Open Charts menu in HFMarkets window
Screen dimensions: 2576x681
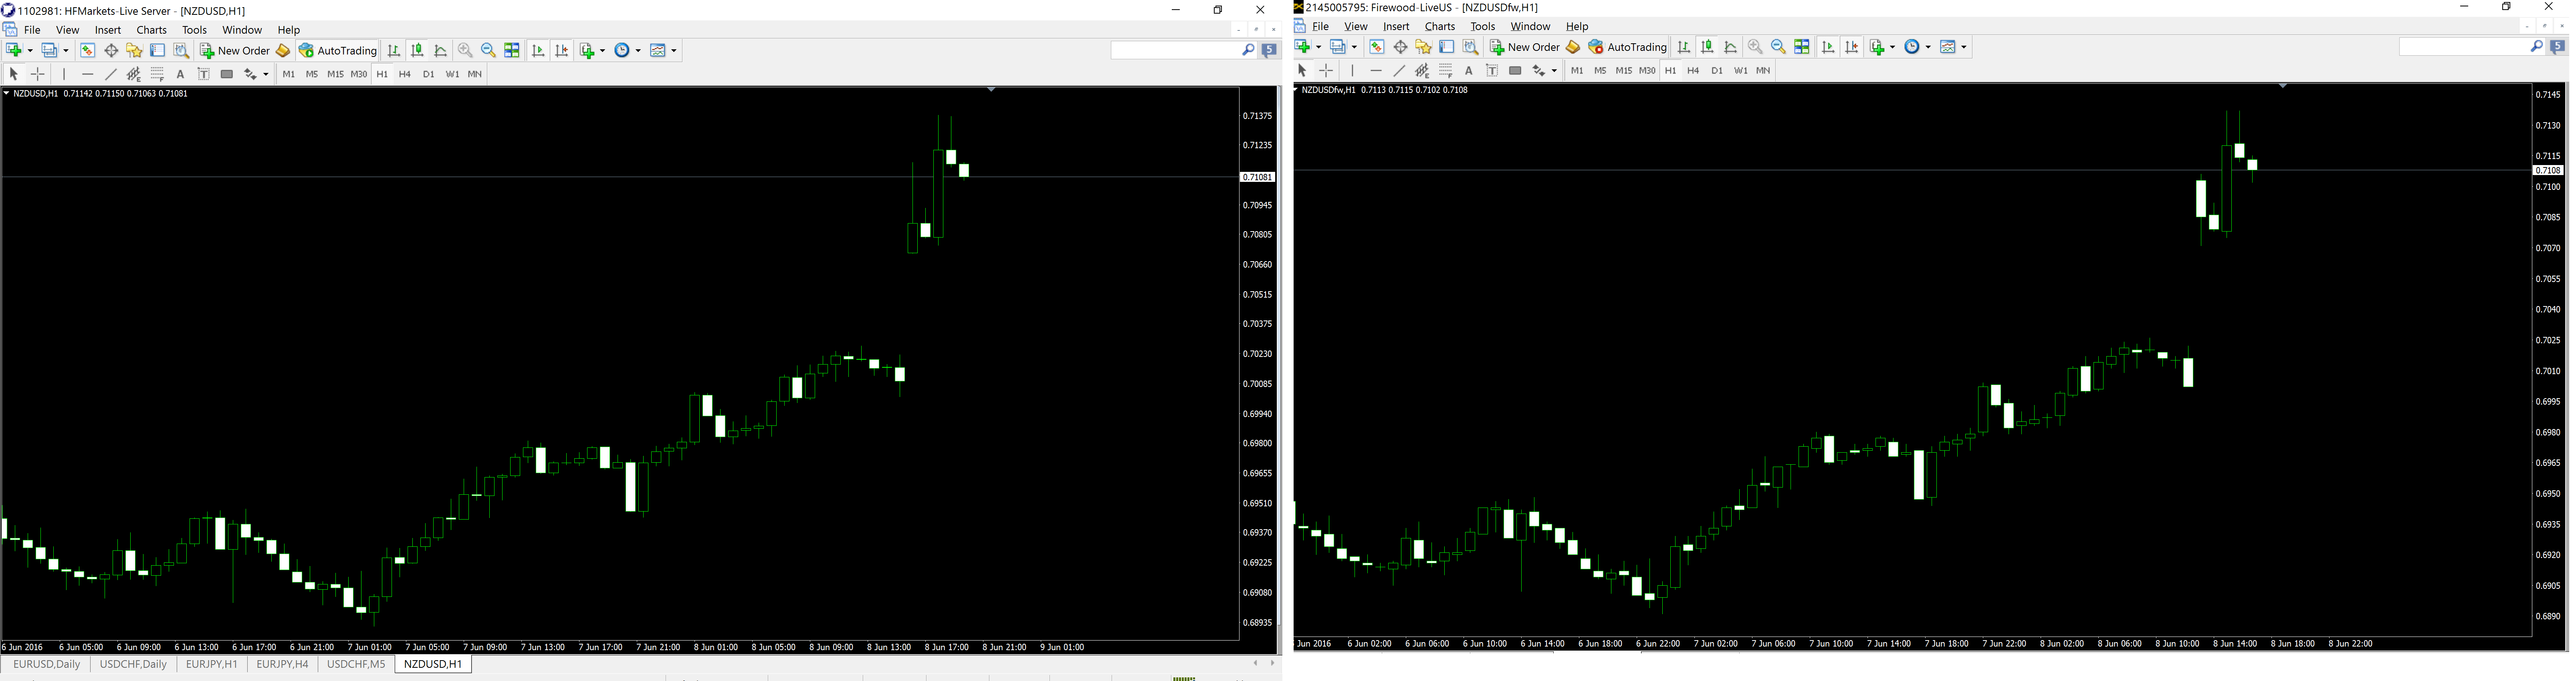pyautogui.click(x=152, y=30)
